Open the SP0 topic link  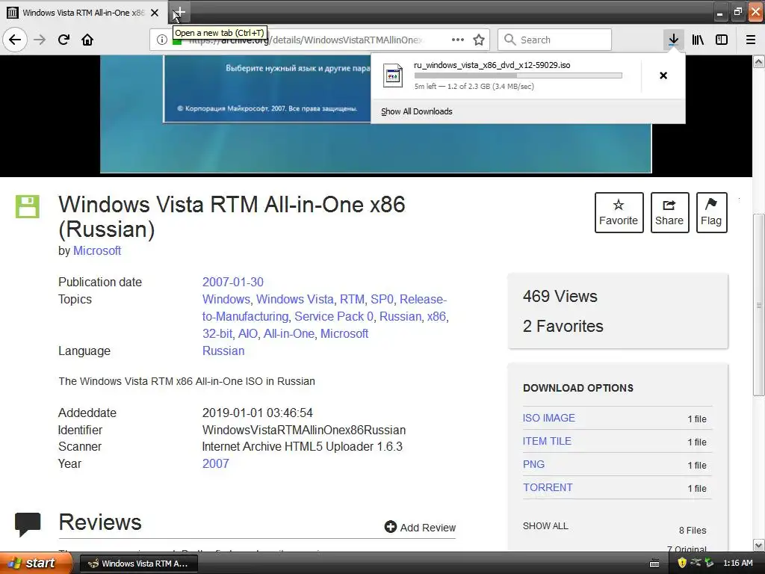[x=382, y=299]
